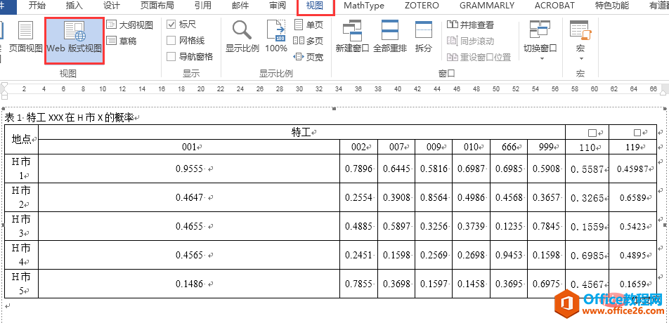Click the H市 1 row label
Viewport: 669px width, 323px height.
(x=21, y=169)
